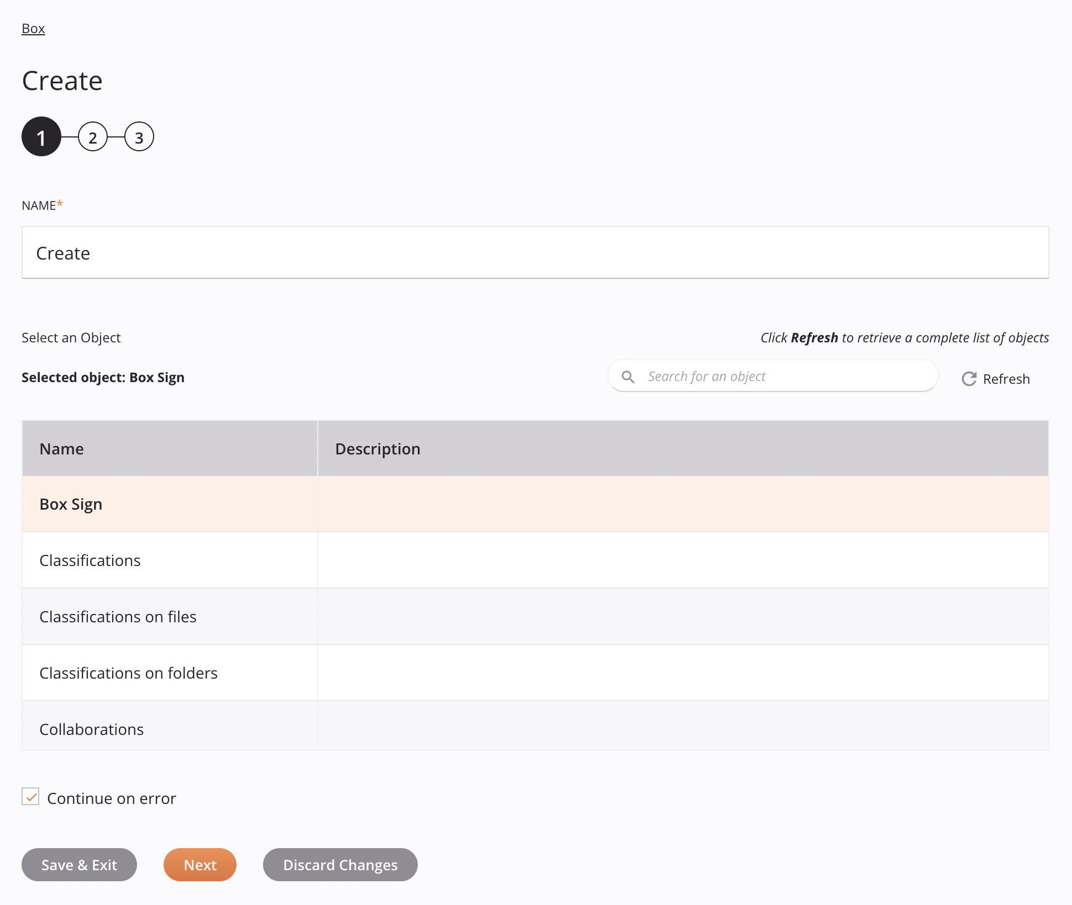Click the Next button to proceed
This screenshot has width=1072, height=905.
point(199,865)
